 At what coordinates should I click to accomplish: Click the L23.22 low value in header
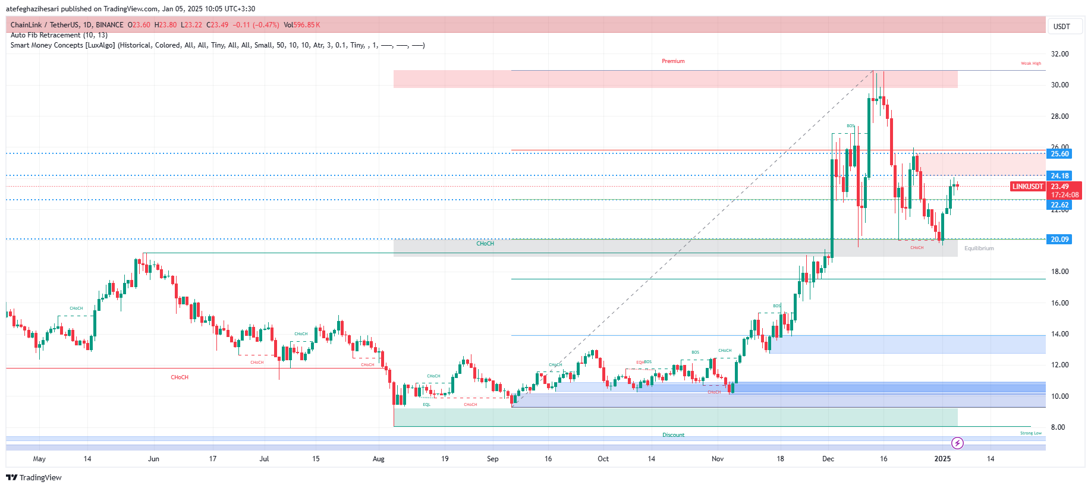pyautogui.click(x=191, y=25)
